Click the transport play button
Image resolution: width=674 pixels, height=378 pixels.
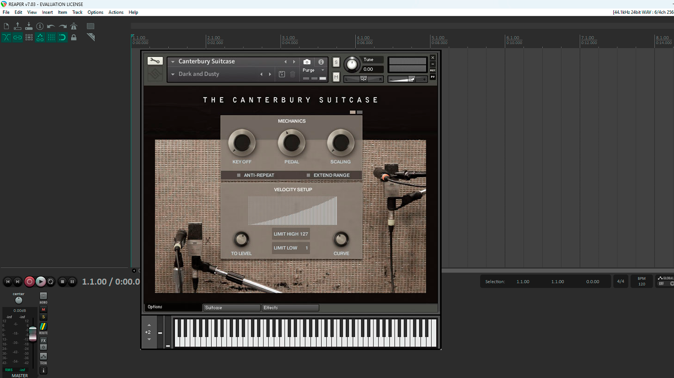coord(40,282)
